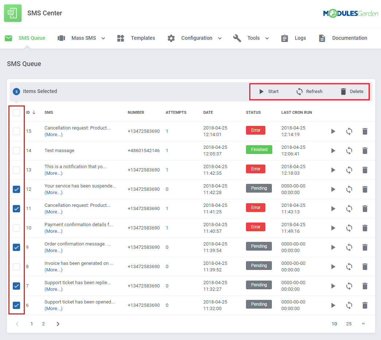The height and width of the screenshot is (340, 381).
Task: Start the Test massage SMS (ID 14)
Action: [x=333, y=151]
